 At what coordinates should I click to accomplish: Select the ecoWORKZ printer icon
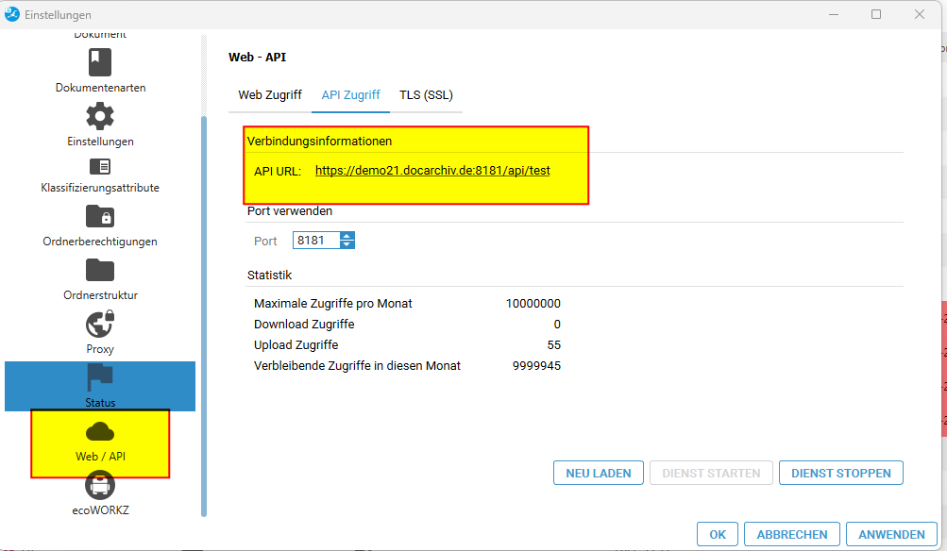(x=100, y=485)
